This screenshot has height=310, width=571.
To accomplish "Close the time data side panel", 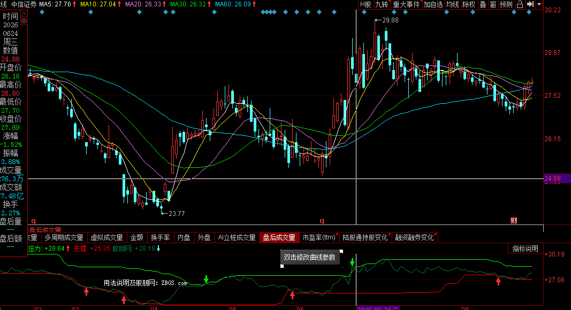I will point(24,13).
